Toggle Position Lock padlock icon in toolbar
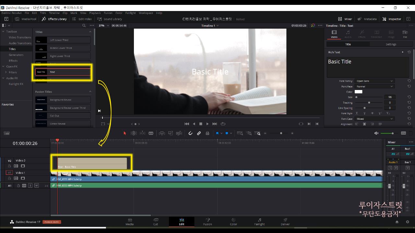This screenshot has width=415, height=233. (207, 133)
